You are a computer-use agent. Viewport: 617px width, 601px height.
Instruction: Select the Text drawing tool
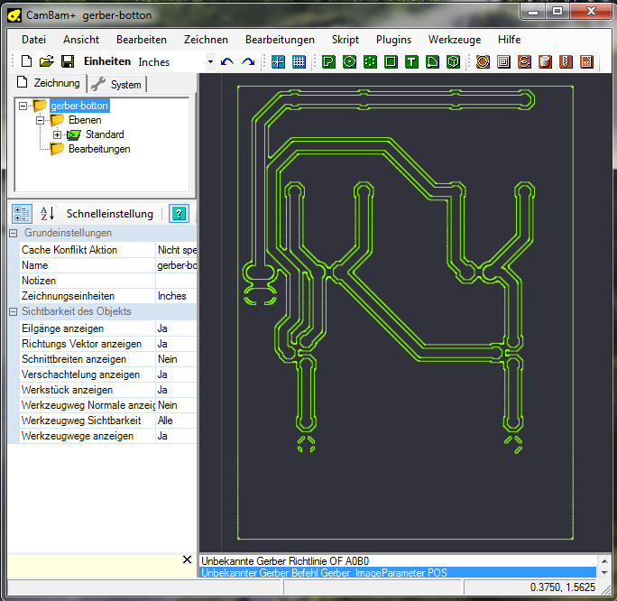[x=411, y=61]
